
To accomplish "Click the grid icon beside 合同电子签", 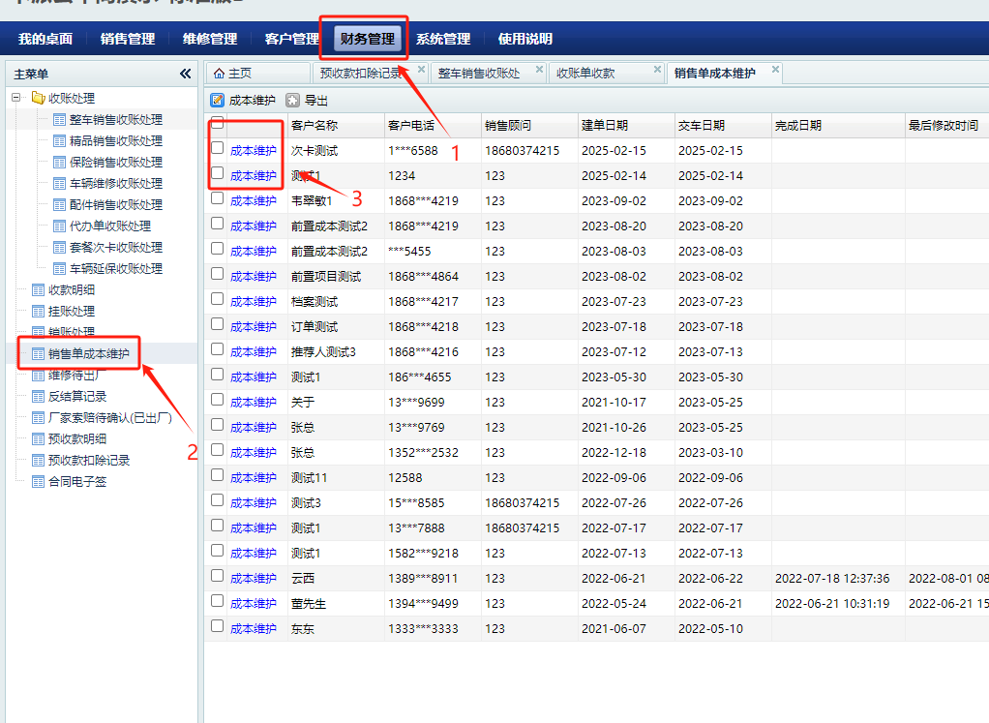I will pyautogui.click(x=39, y=481).
